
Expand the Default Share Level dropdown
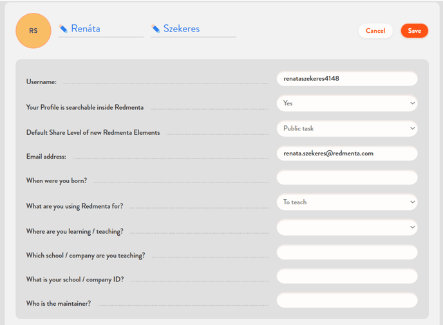click(346, 128)
